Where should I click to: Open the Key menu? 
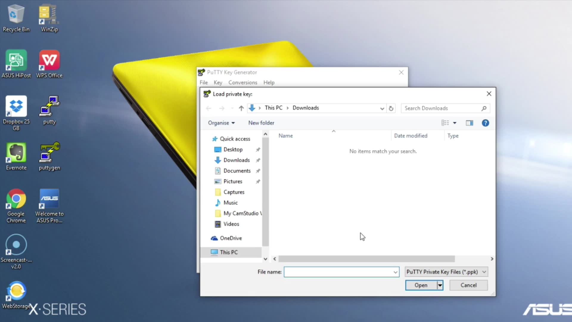pyautogui.click(x=217, y=82)
